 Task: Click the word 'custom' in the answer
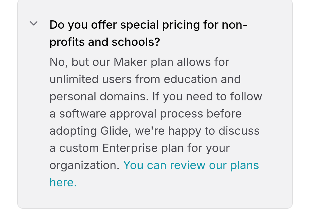(x=79, y=148)
